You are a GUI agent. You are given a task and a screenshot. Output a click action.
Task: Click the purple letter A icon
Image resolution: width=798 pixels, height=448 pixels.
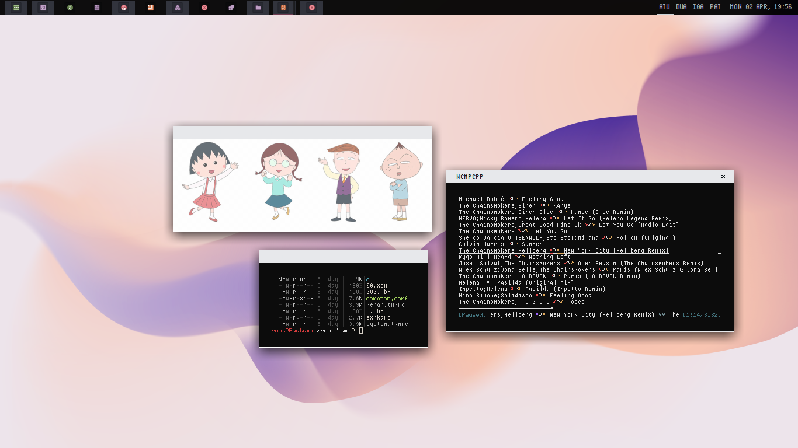point(178,8)
